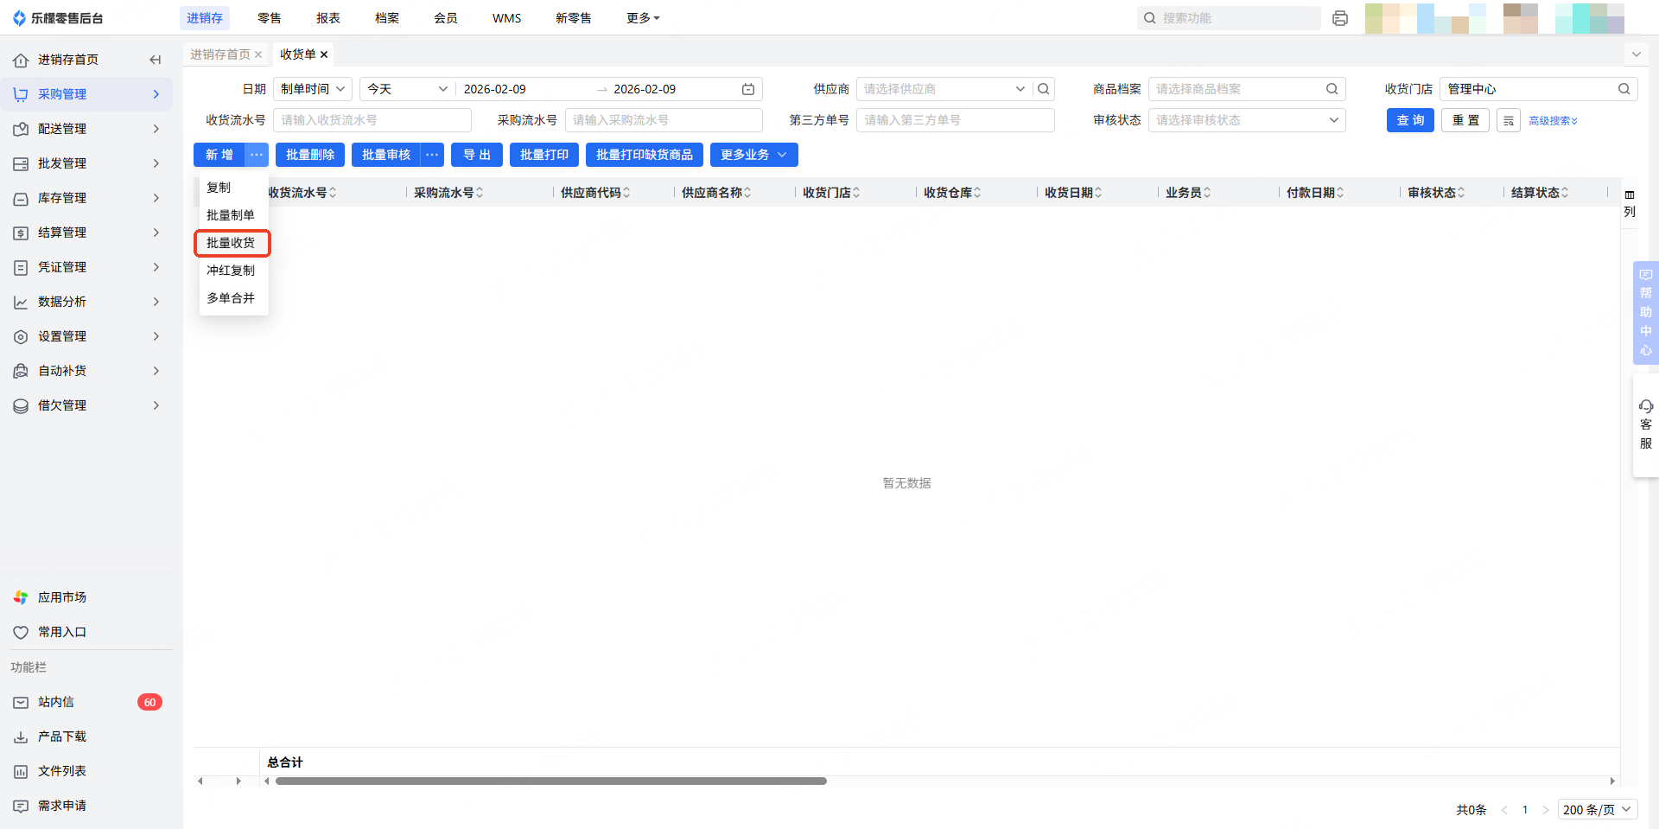Sort by 审核状态 column header
This screenshot has width=1659, height=829.
(1436, 193)
